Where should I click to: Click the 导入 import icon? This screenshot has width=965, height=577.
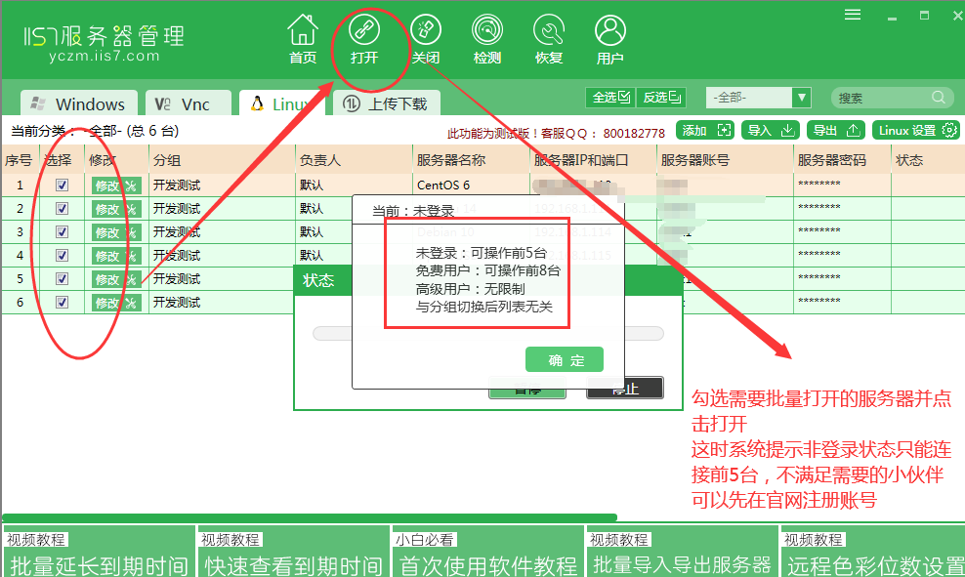click(771, 129)
